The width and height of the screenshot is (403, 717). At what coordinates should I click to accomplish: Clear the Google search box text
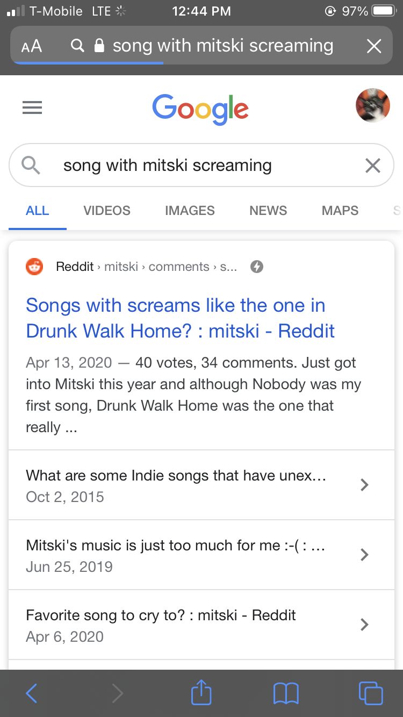(x=372, y=166)
